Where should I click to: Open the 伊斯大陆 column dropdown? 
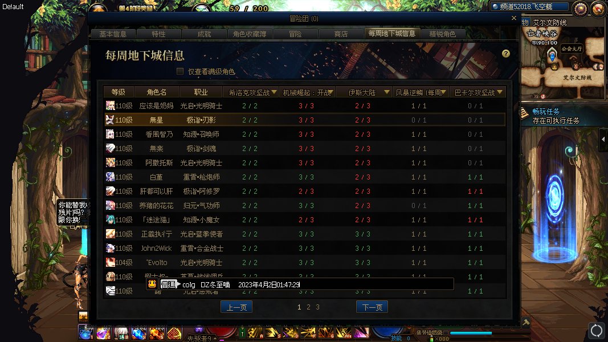coord(386,92)
